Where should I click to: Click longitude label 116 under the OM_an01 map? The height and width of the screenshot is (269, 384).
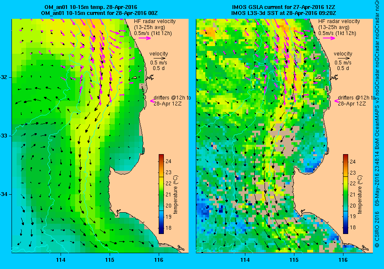[x=159, y=260]
